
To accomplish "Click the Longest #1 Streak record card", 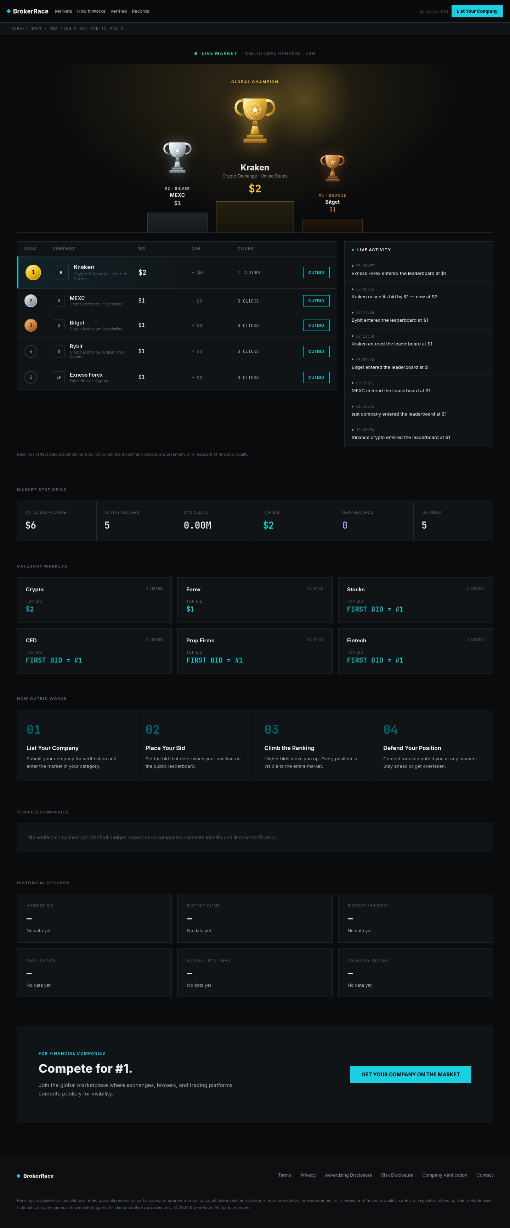I will [x=255, y=973].
